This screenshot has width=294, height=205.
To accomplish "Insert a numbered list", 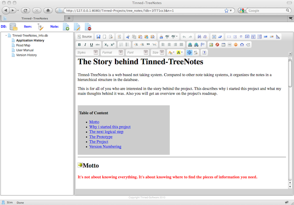I will (x=121, y=45).
